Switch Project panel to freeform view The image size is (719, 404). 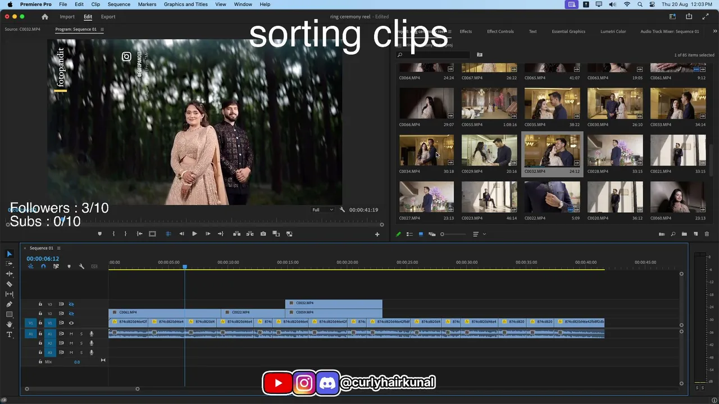pos(431,234)
